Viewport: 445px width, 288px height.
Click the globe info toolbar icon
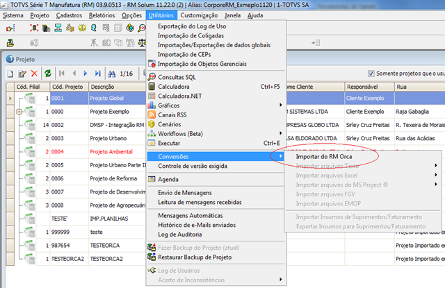coord(130,28)
